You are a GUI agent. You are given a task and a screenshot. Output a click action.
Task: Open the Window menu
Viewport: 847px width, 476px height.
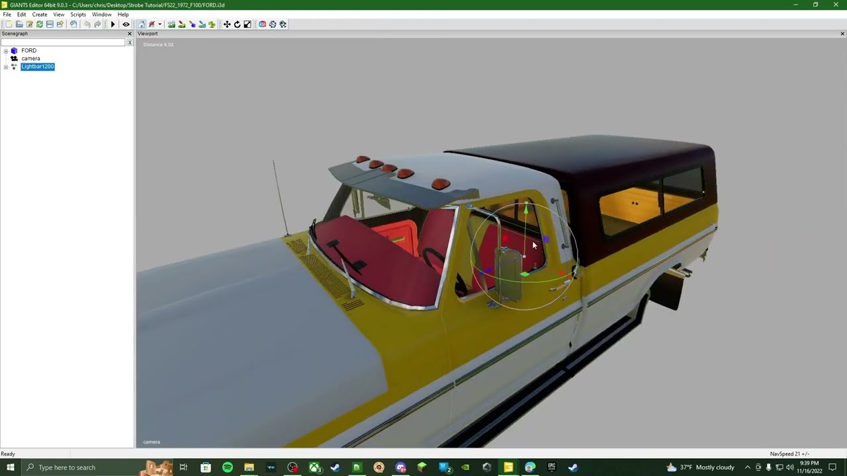click(102, 15)
